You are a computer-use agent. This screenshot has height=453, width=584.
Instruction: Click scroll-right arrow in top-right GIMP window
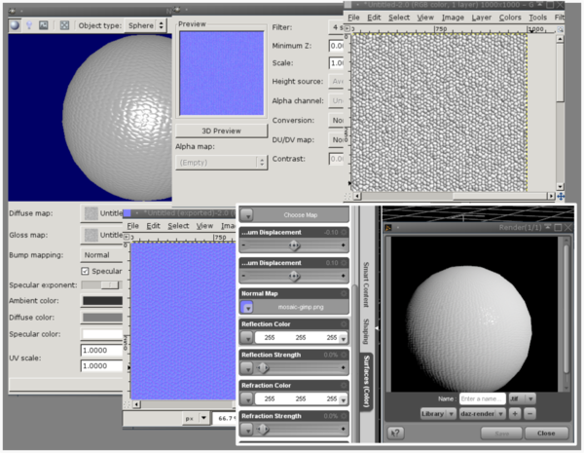tap(551, 196)
